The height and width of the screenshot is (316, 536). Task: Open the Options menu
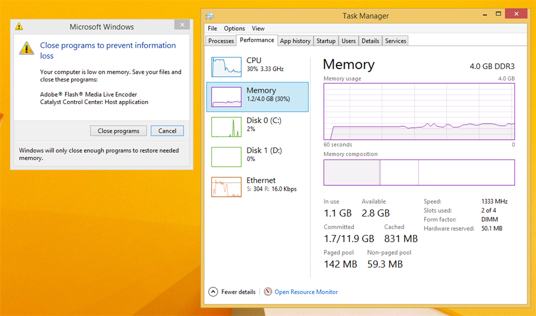coord(234,28)
